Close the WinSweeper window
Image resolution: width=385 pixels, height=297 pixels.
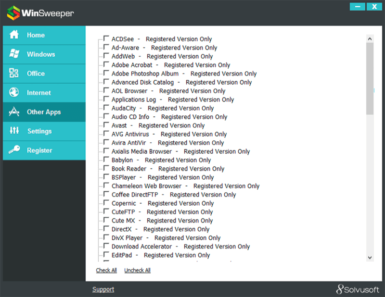(x=374, y=7)
